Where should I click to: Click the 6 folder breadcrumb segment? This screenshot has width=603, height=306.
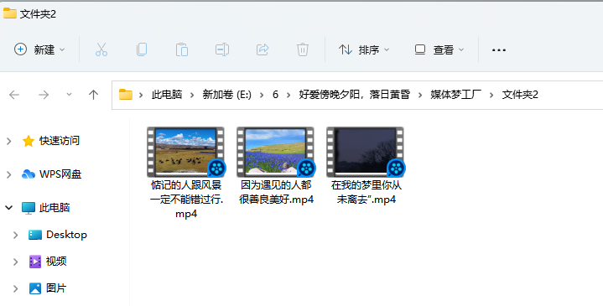click(275, 95)
